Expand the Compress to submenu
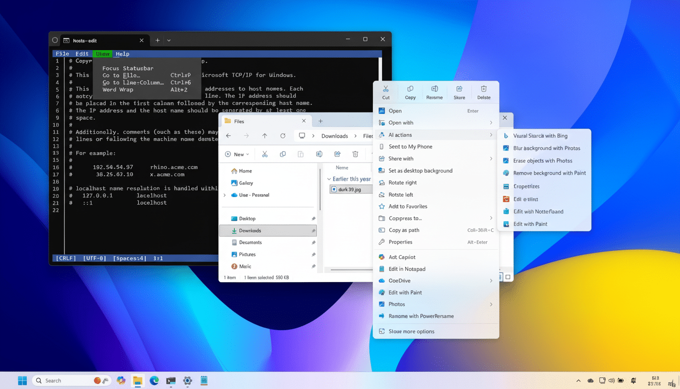This screenshot has height=389, width=680. [405, 218]
